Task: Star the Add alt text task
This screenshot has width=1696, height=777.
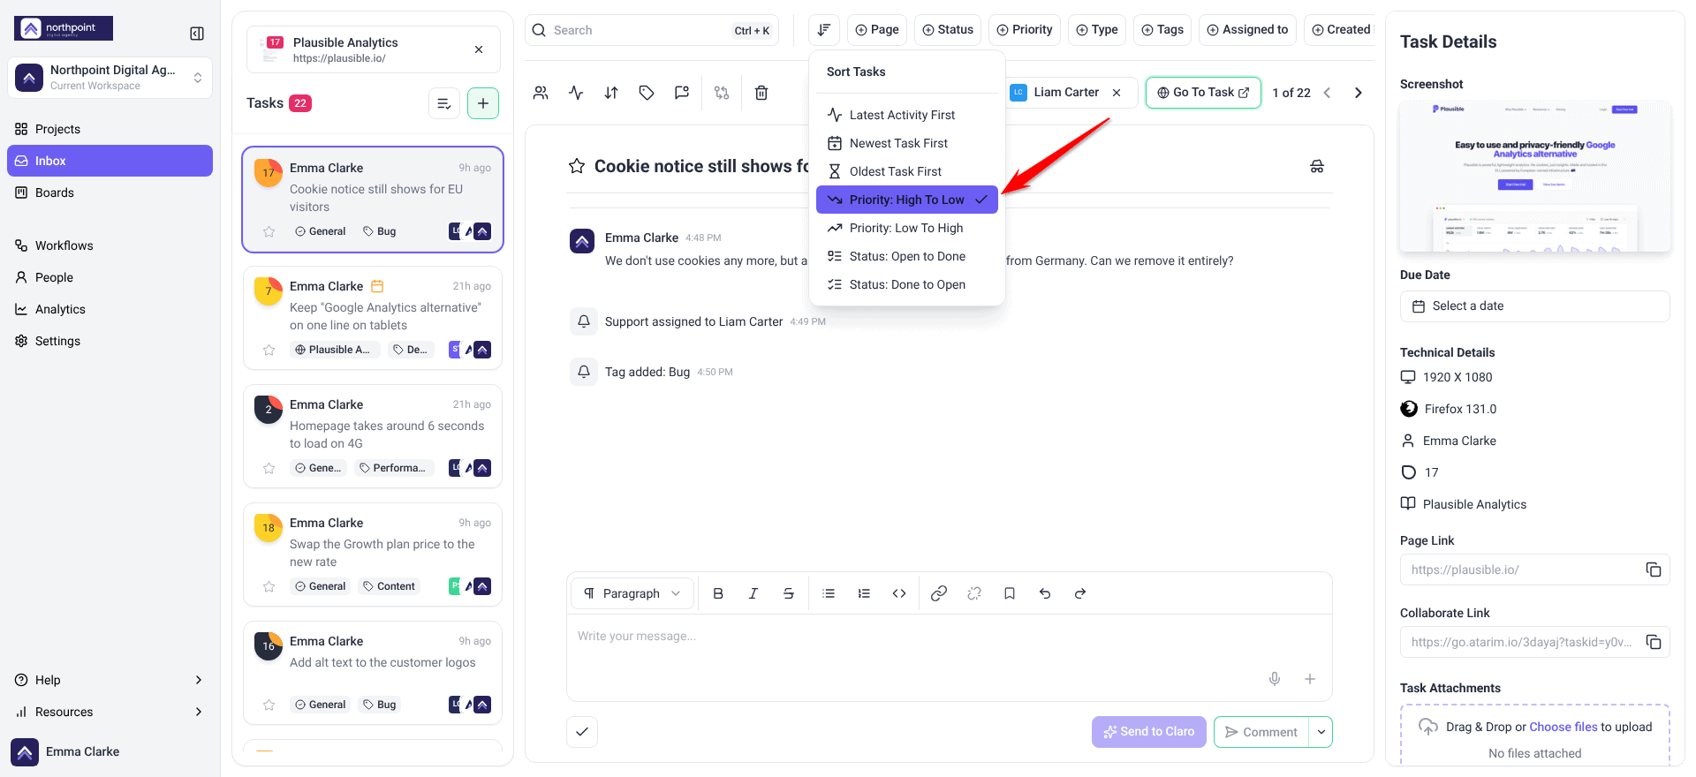Action: tap(269, 705)
